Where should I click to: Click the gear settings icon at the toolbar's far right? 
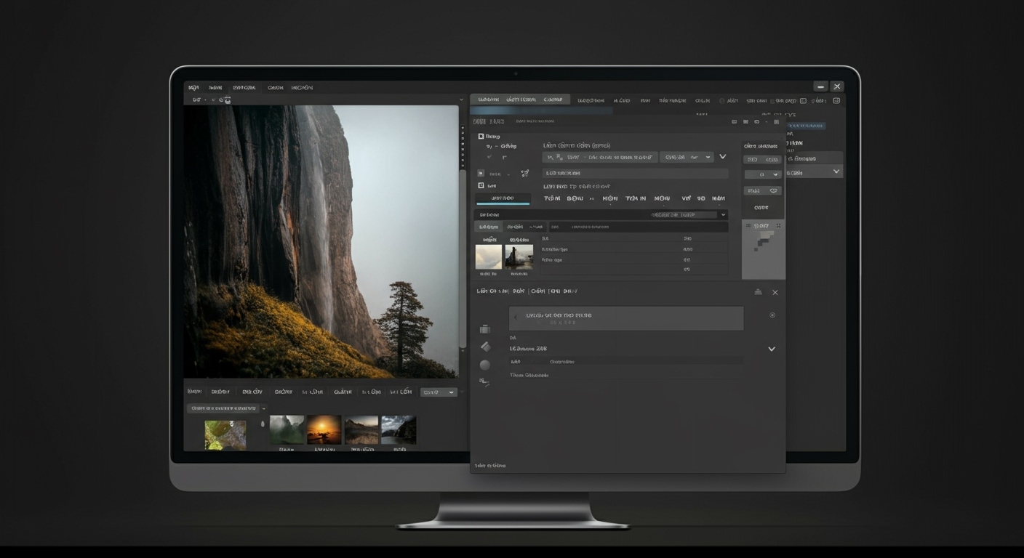point(836,100)
